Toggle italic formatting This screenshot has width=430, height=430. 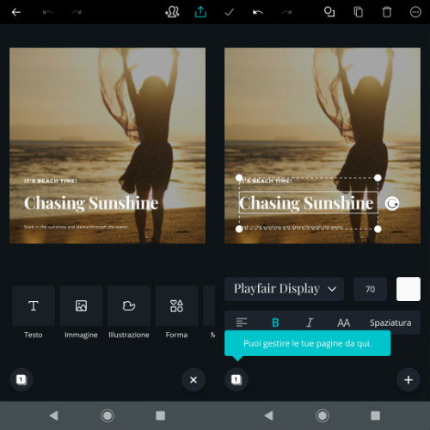310,322
